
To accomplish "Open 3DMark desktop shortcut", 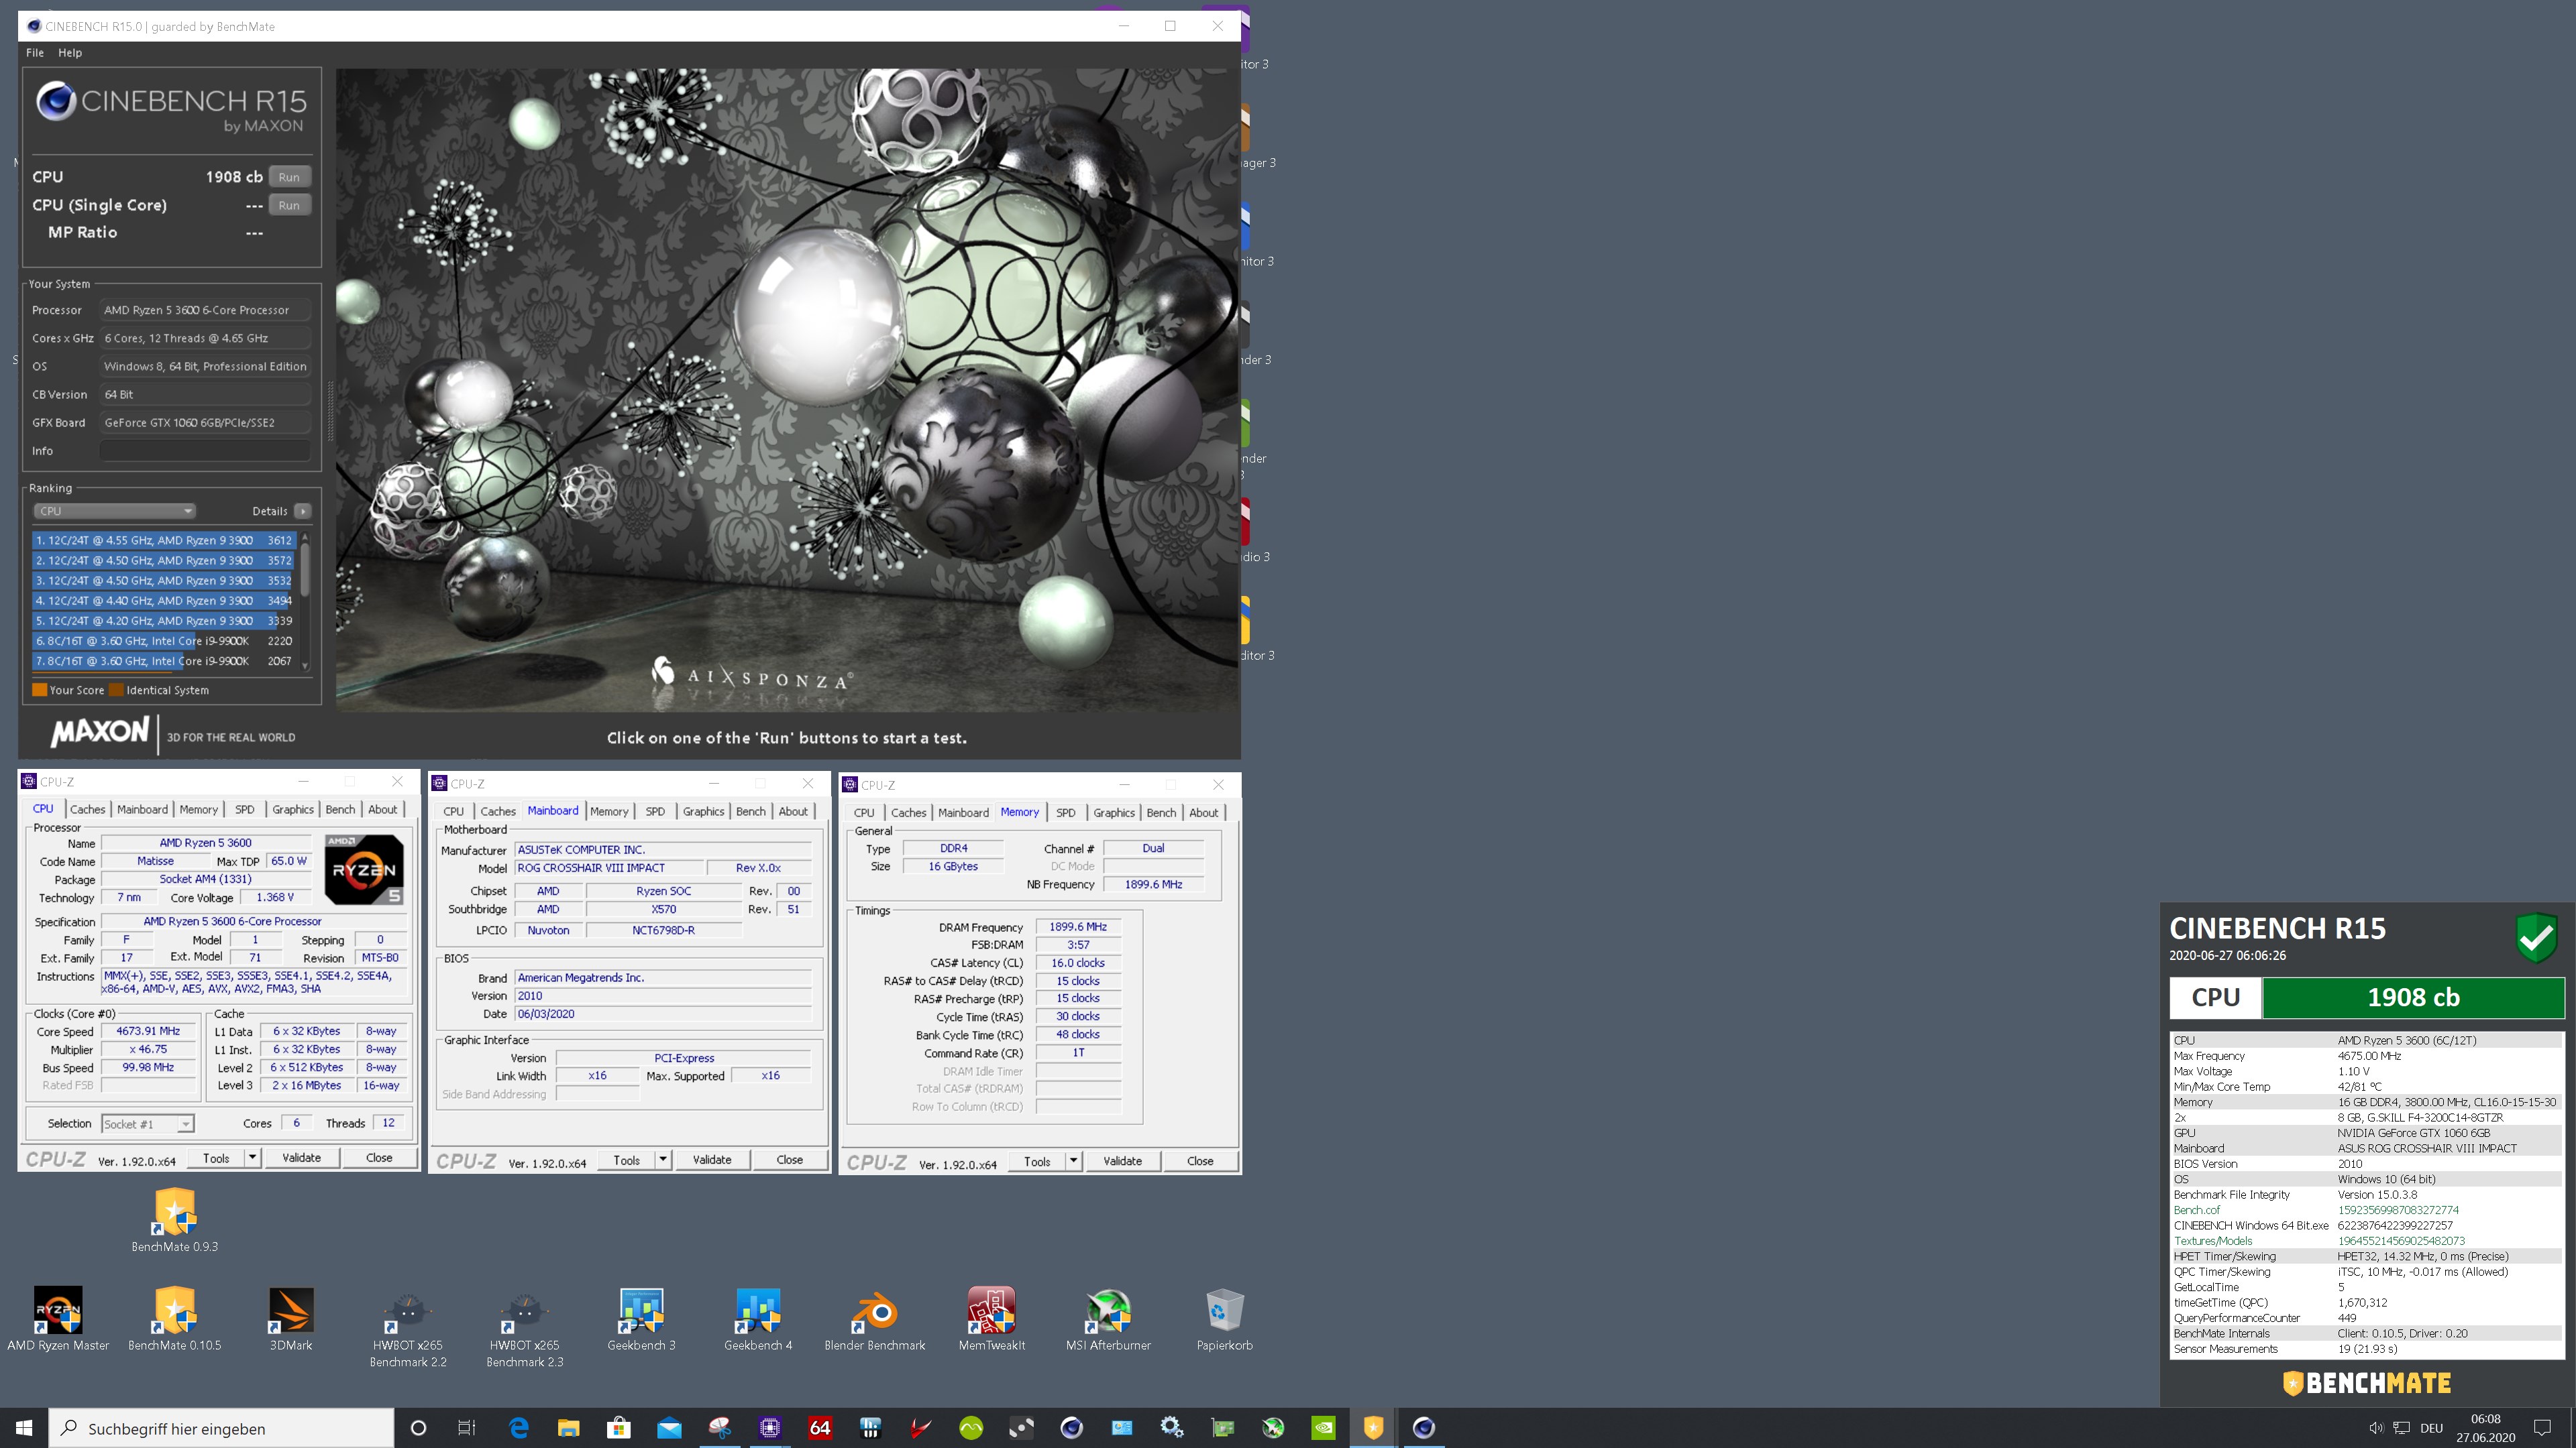I will (291, 1319).
